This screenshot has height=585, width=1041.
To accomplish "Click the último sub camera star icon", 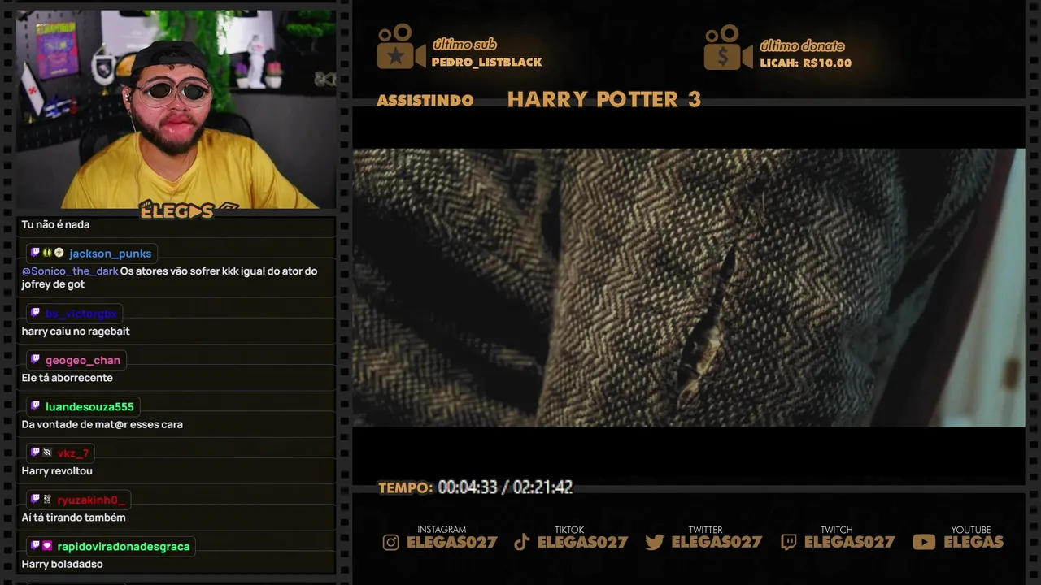I will 400,46.
